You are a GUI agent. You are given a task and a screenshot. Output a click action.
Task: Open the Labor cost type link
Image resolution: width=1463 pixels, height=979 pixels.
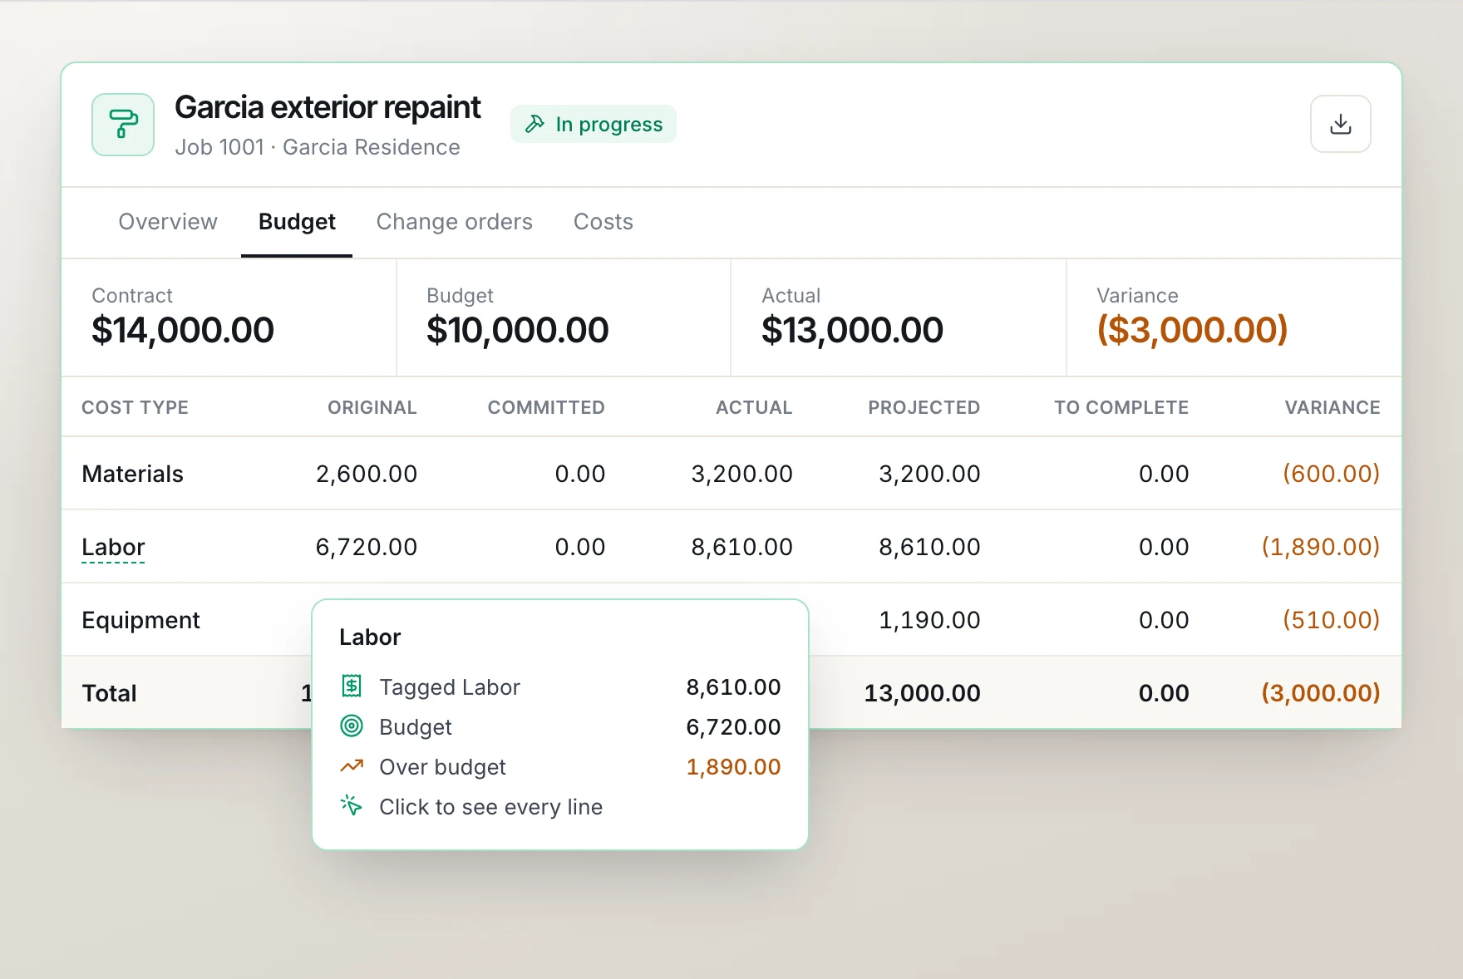113,547
